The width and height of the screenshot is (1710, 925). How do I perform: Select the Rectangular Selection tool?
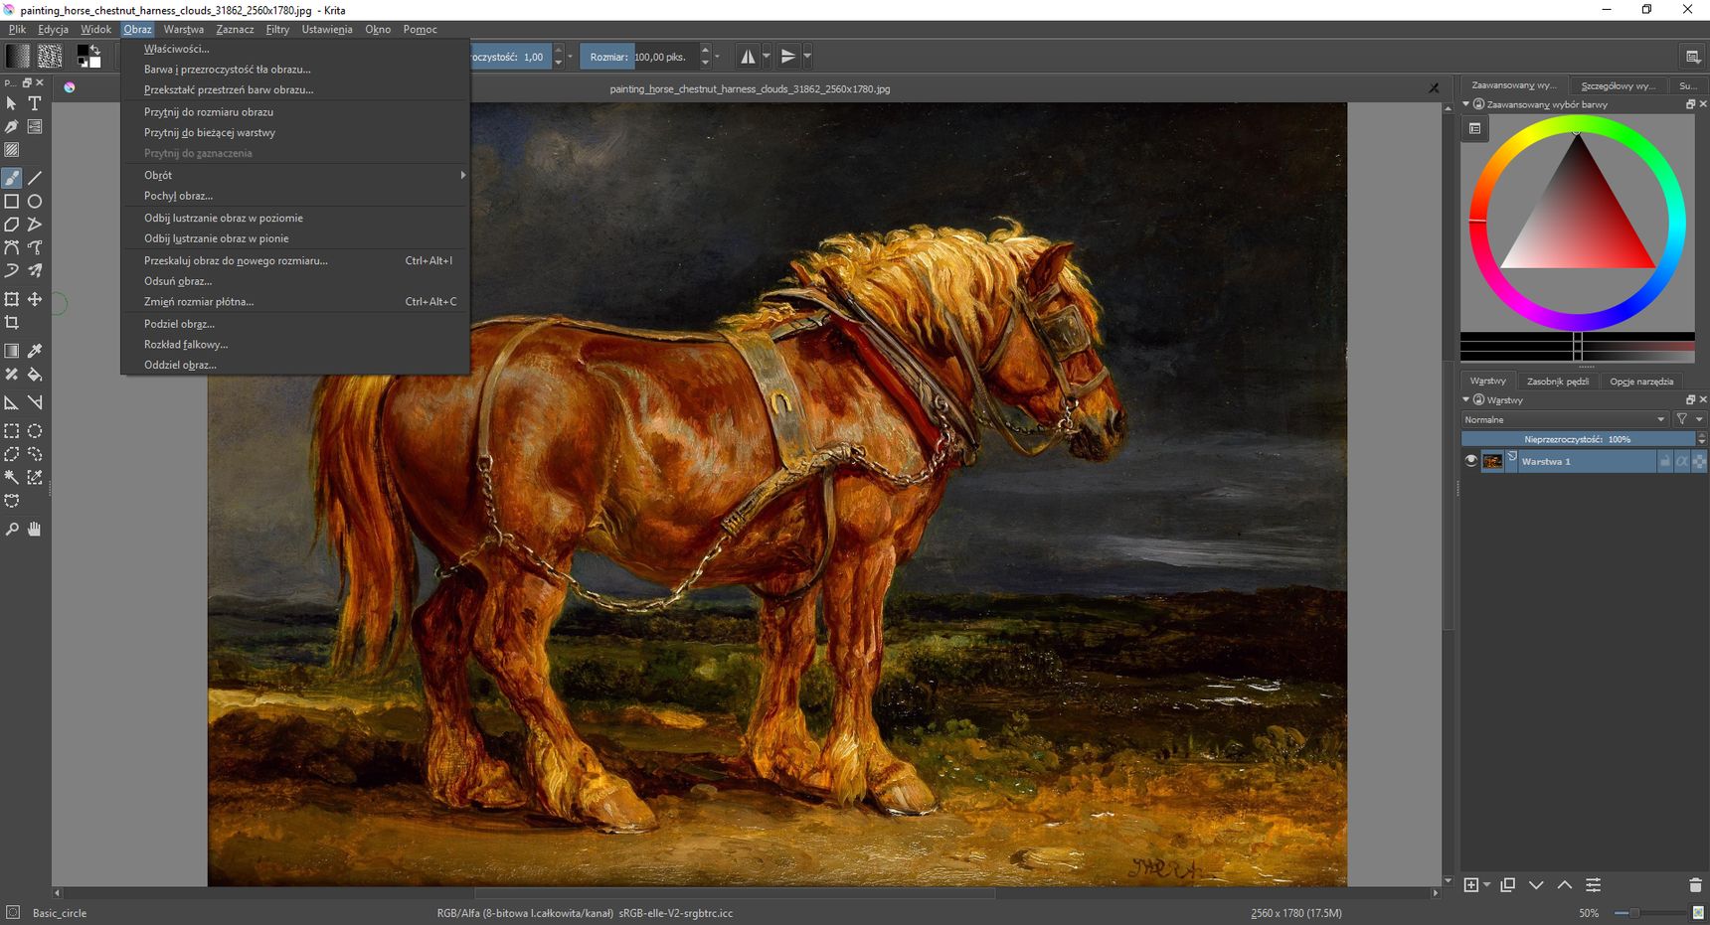click(x=12, y=431)
